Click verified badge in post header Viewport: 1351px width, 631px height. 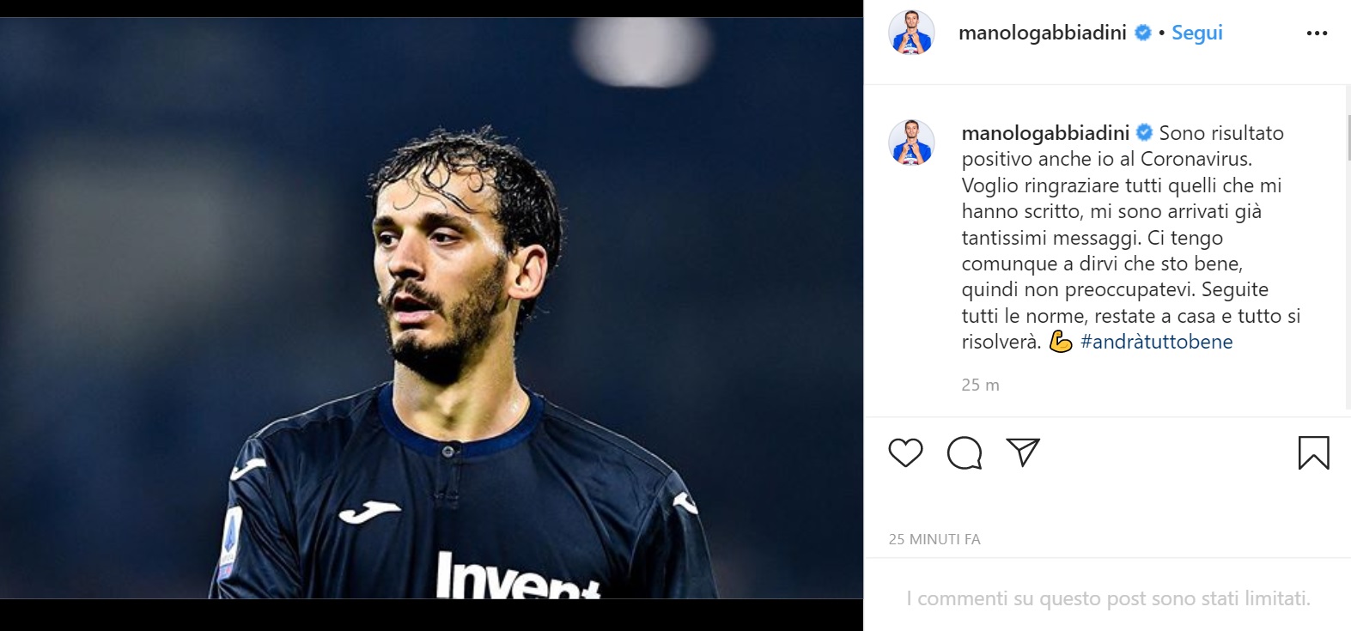1143,33
